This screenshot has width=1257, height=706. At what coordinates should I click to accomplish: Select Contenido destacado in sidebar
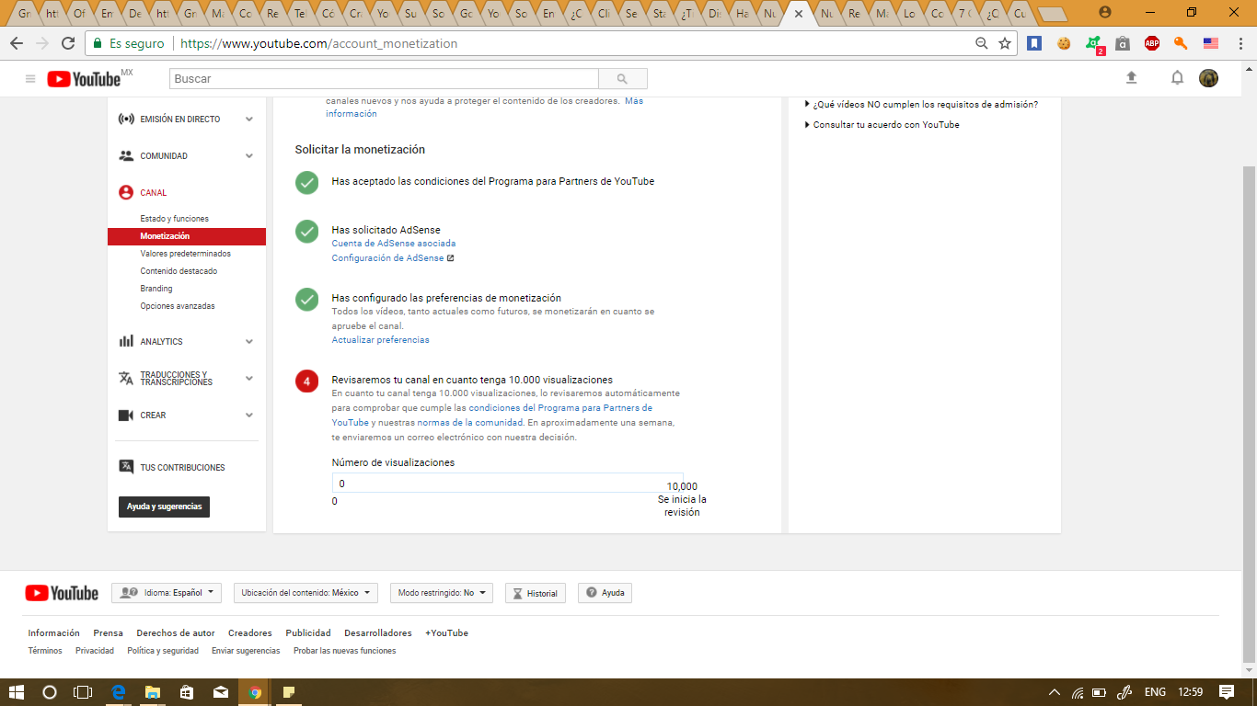coord(179,271)
